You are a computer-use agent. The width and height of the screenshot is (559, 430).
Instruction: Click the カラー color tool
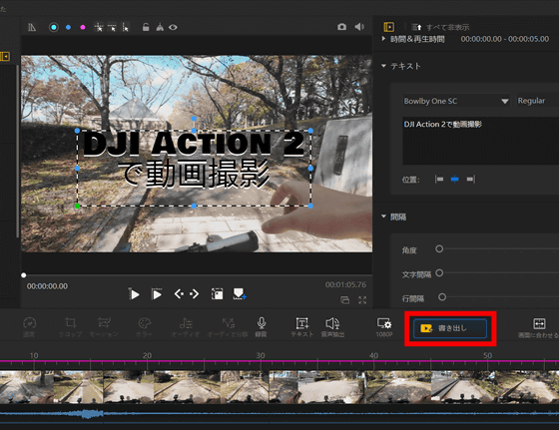(x=145, y=326)
